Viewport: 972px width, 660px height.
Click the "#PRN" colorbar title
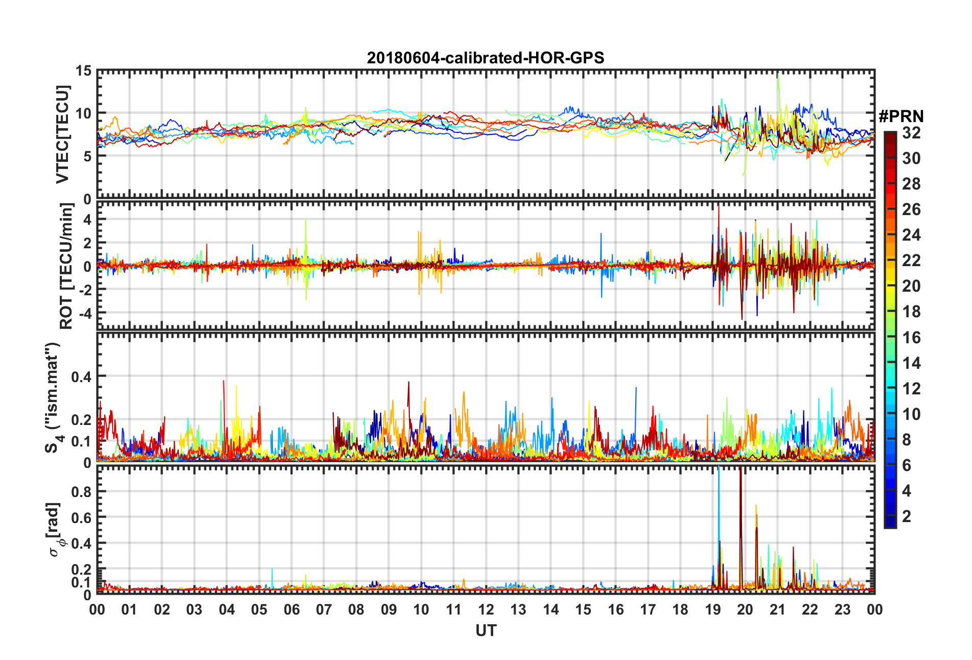901,116
